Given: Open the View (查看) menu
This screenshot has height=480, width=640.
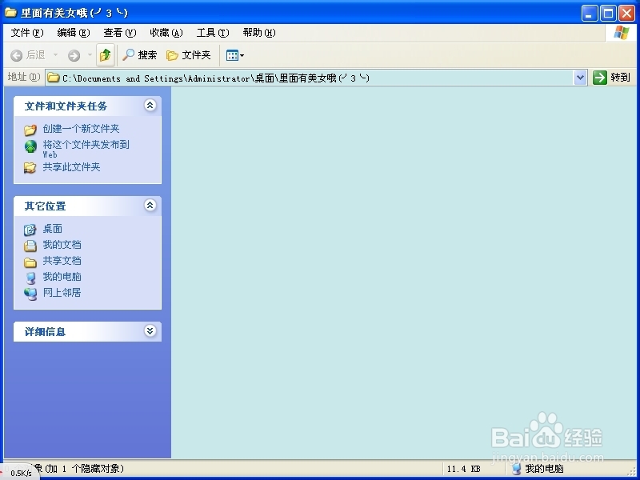Looking at the screenshot, I should pos(119,33).
